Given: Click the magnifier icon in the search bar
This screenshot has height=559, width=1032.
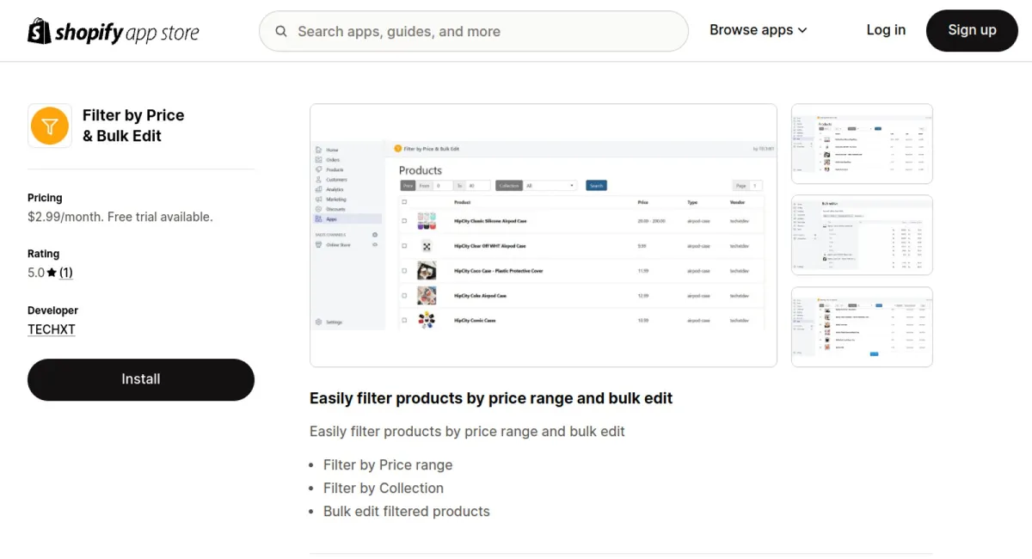Looking at the screenshot, I should click(280, 30).
